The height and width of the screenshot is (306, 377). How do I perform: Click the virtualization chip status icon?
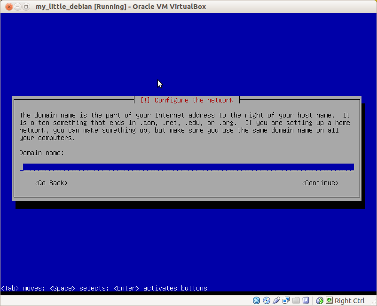[x=306, y=300]
